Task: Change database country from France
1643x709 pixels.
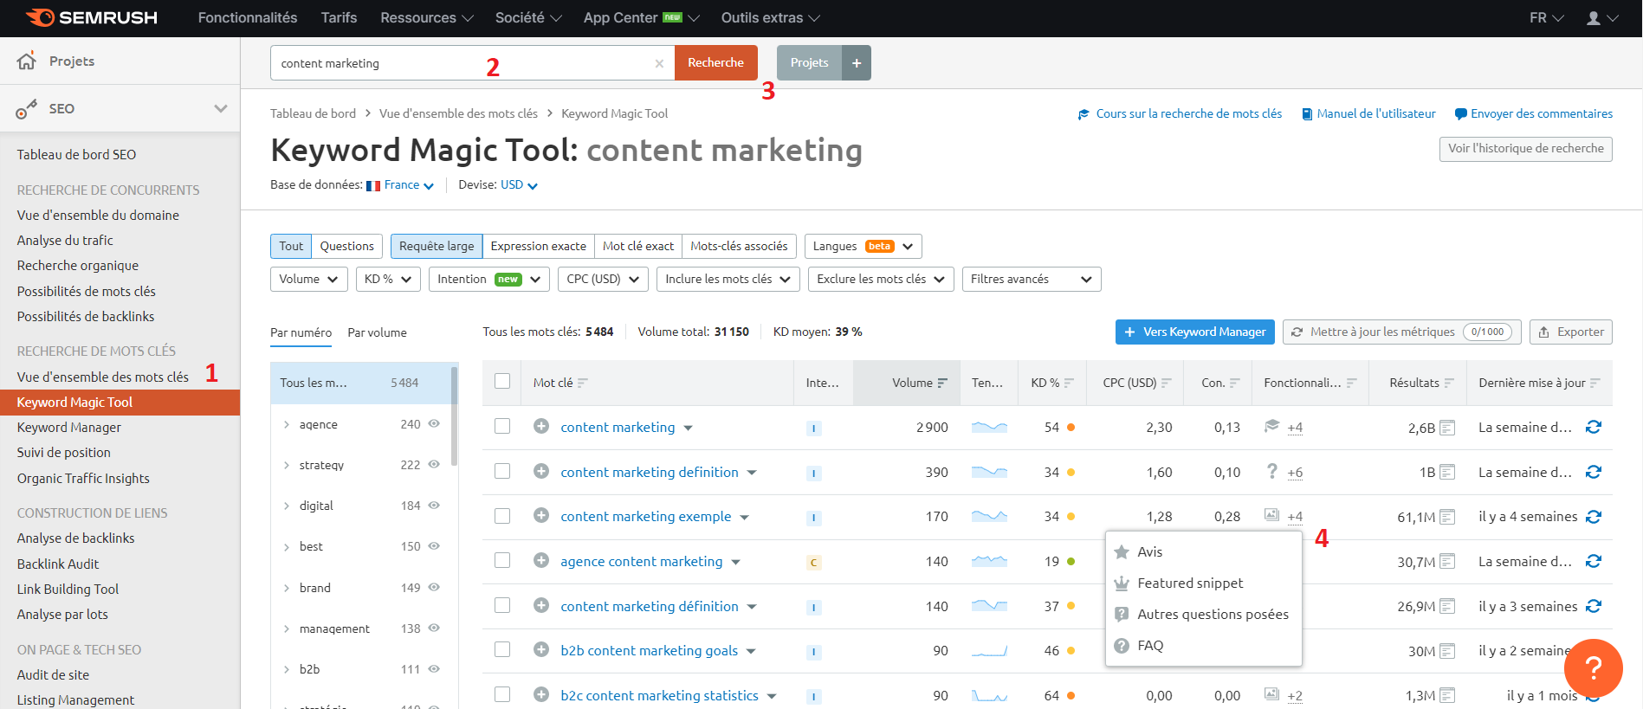Action: pos(400,185)
